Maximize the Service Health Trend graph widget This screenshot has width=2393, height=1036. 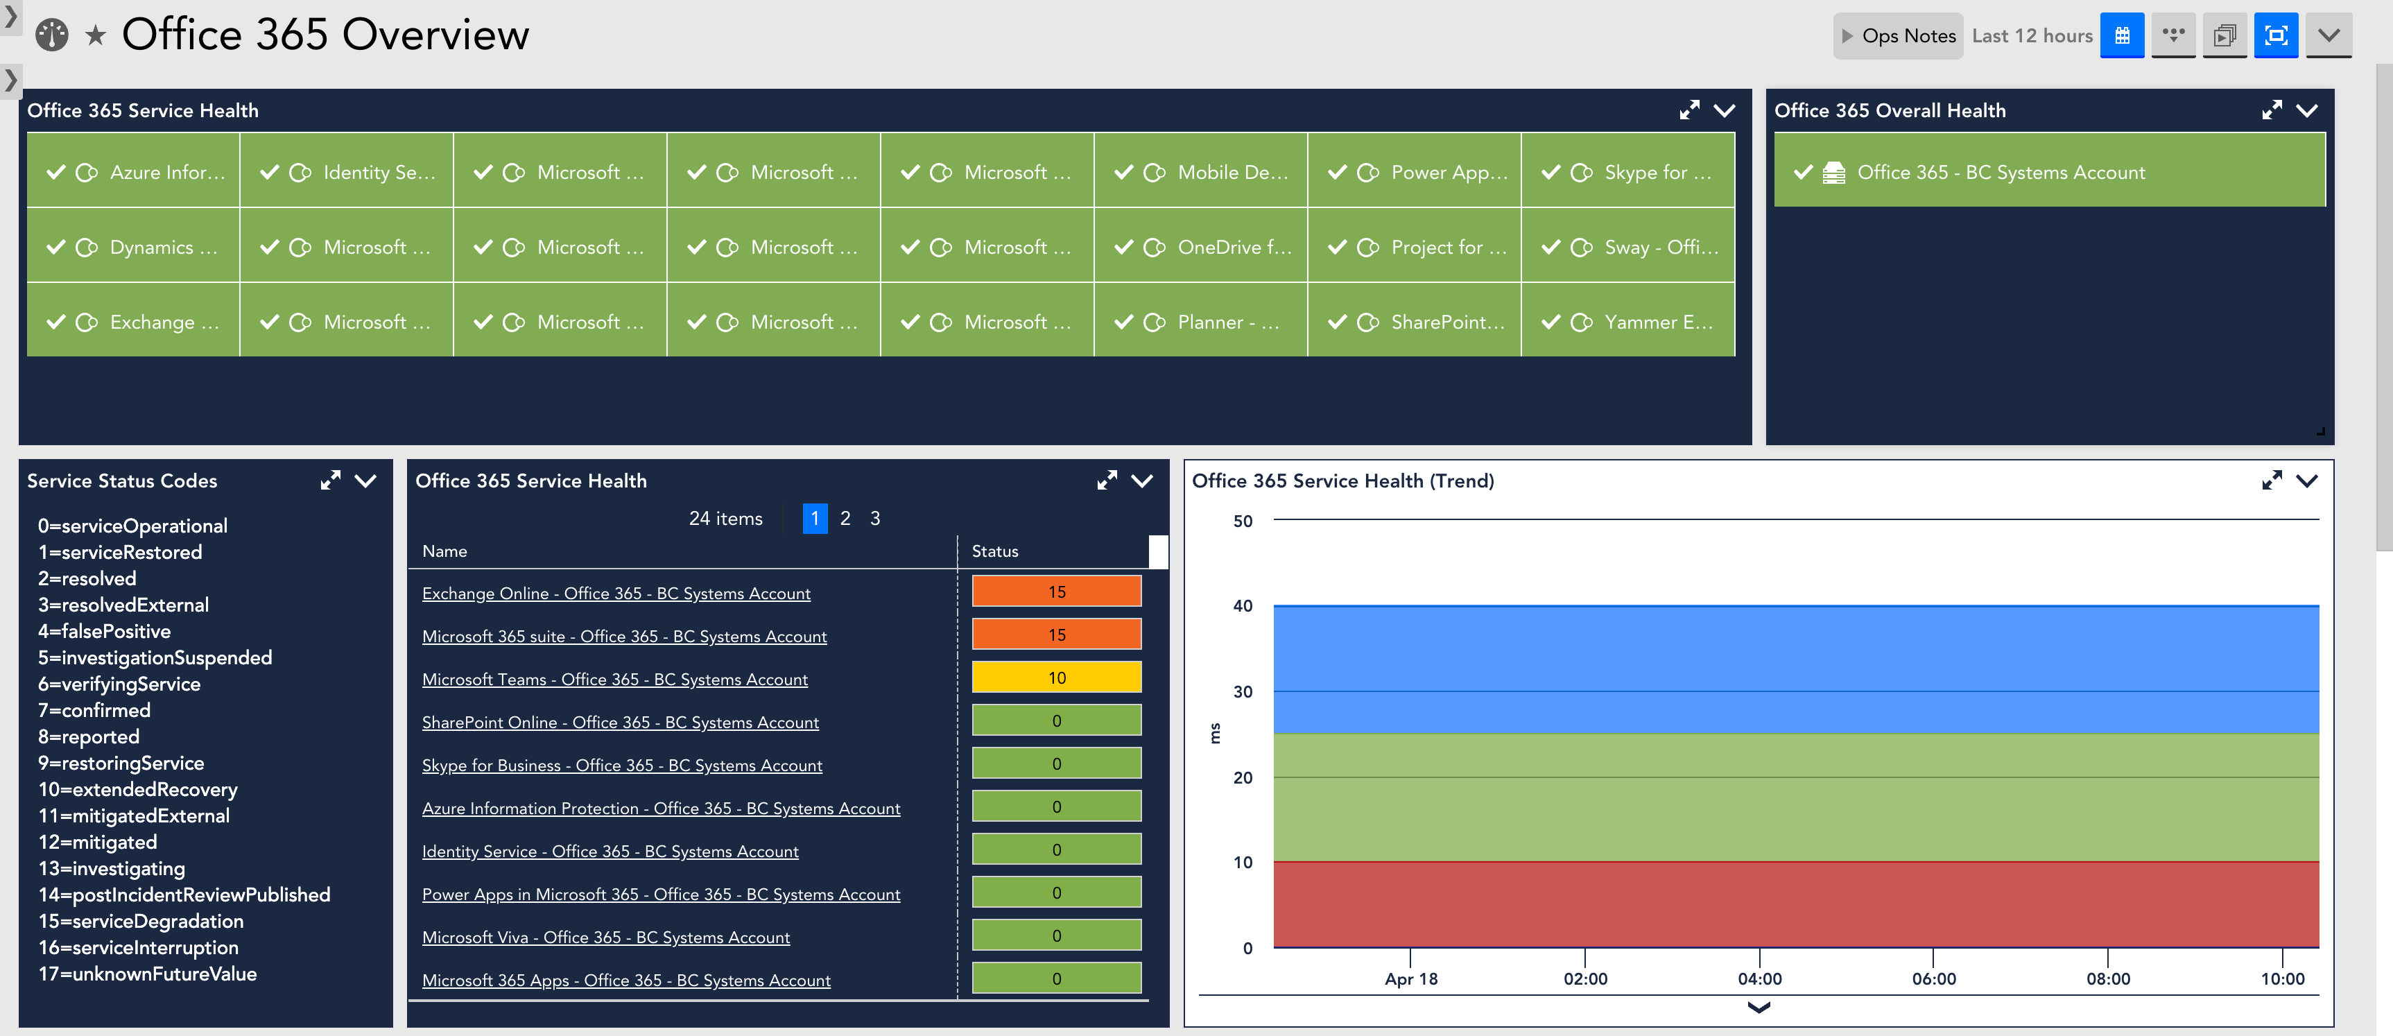(2272, 481)
